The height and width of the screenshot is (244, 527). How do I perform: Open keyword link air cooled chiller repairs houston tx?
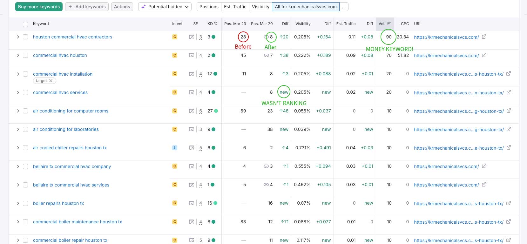coord(70,148)
